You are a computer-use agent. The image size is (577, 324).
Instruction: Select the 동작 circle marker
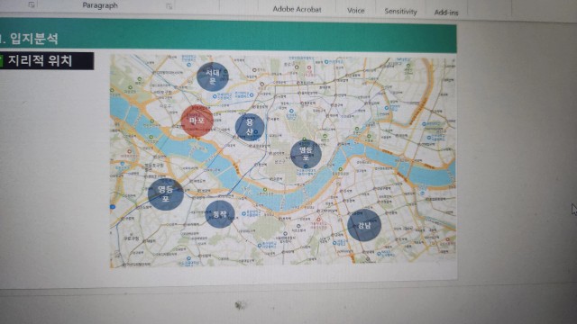point(220,214)
